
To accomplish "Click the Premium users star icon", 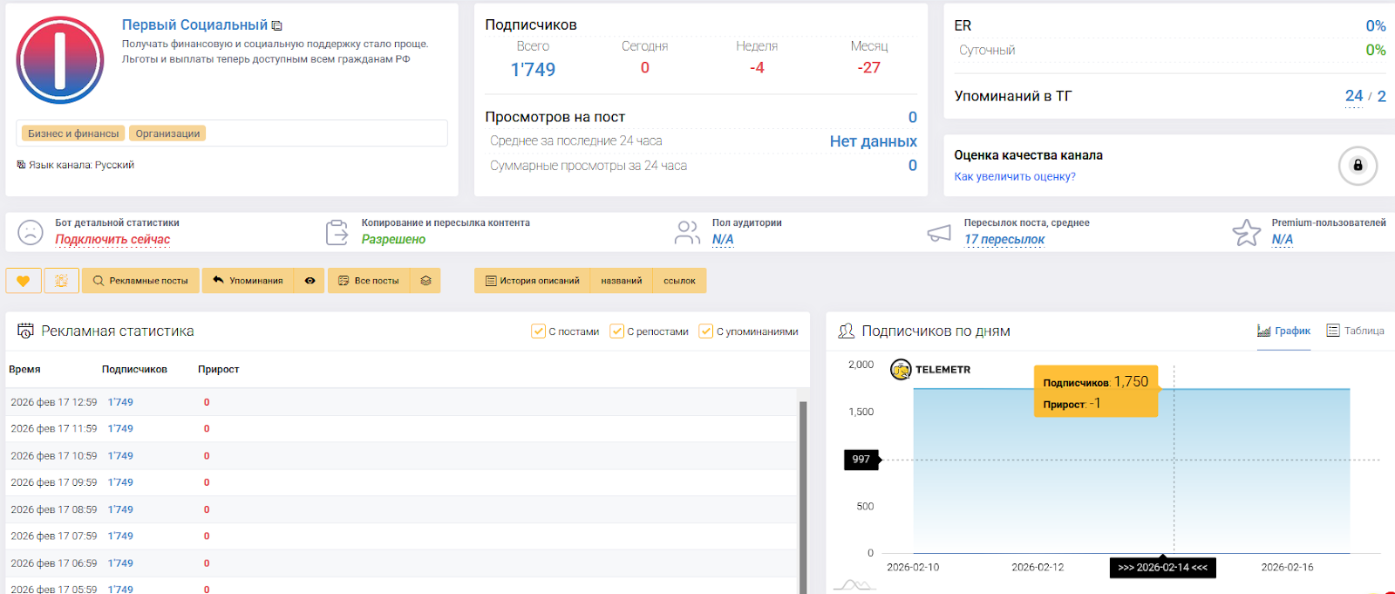I will tap(1246, 232).
